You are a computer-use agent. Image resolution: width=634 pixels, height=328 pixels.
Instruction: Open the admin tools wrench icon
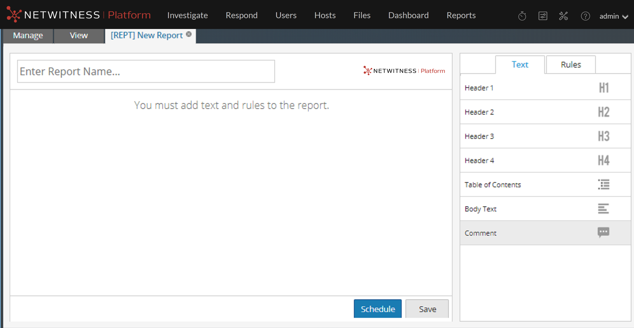(563, 16)
